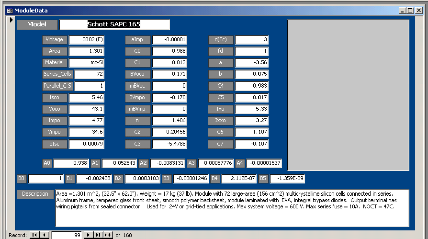Edit the Series_Cells field value 72

coord(90,74)
